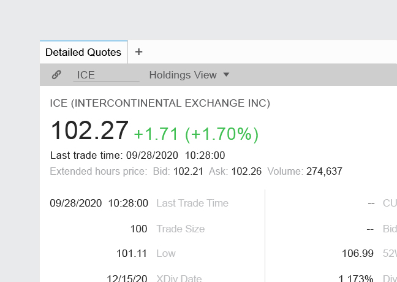Image resolution: width=397 pixels, height=282 pixels.
Task: Click the +1.71 (+1.70%) price change
Action: 196,134
